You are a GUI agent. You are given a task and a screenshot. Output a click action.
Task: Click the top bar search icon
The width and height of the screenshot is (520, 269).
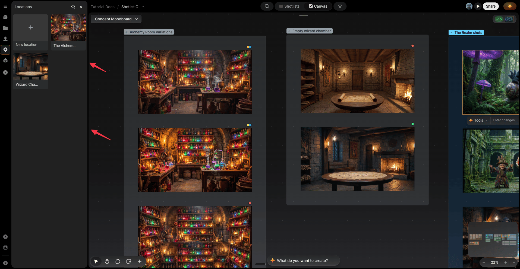tap(267, 6)
